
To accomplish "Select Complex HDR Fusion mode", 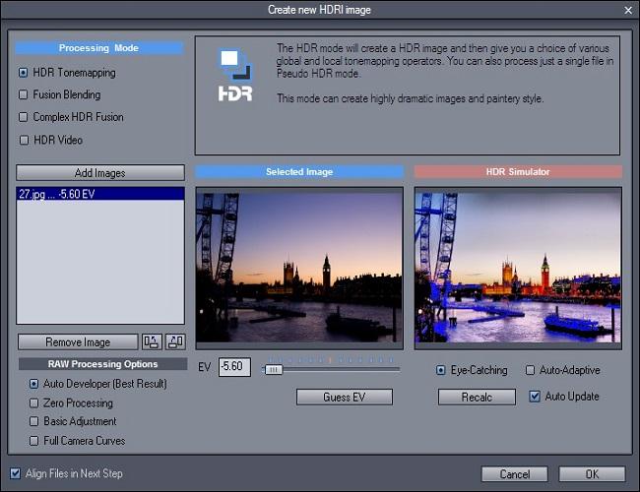I will (x=24, y=117).
